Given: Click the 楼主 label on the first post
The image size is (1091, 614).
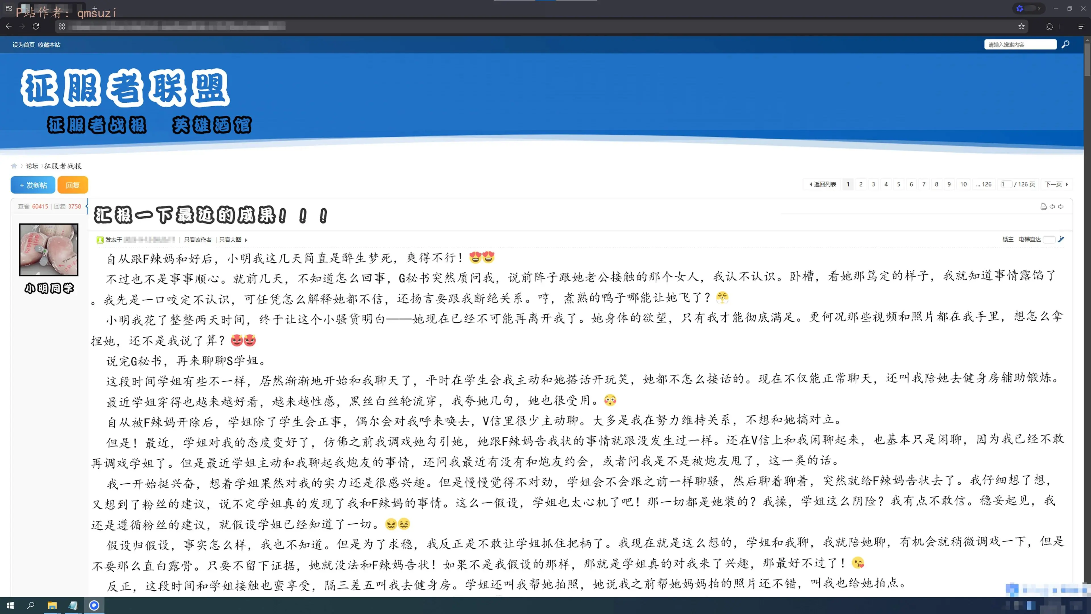Looking at the screenshot, I should point(1008,239).
